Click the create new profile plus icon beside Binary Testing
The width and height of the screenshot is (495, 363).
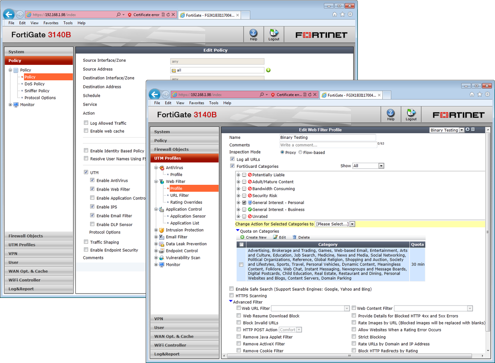468,130
